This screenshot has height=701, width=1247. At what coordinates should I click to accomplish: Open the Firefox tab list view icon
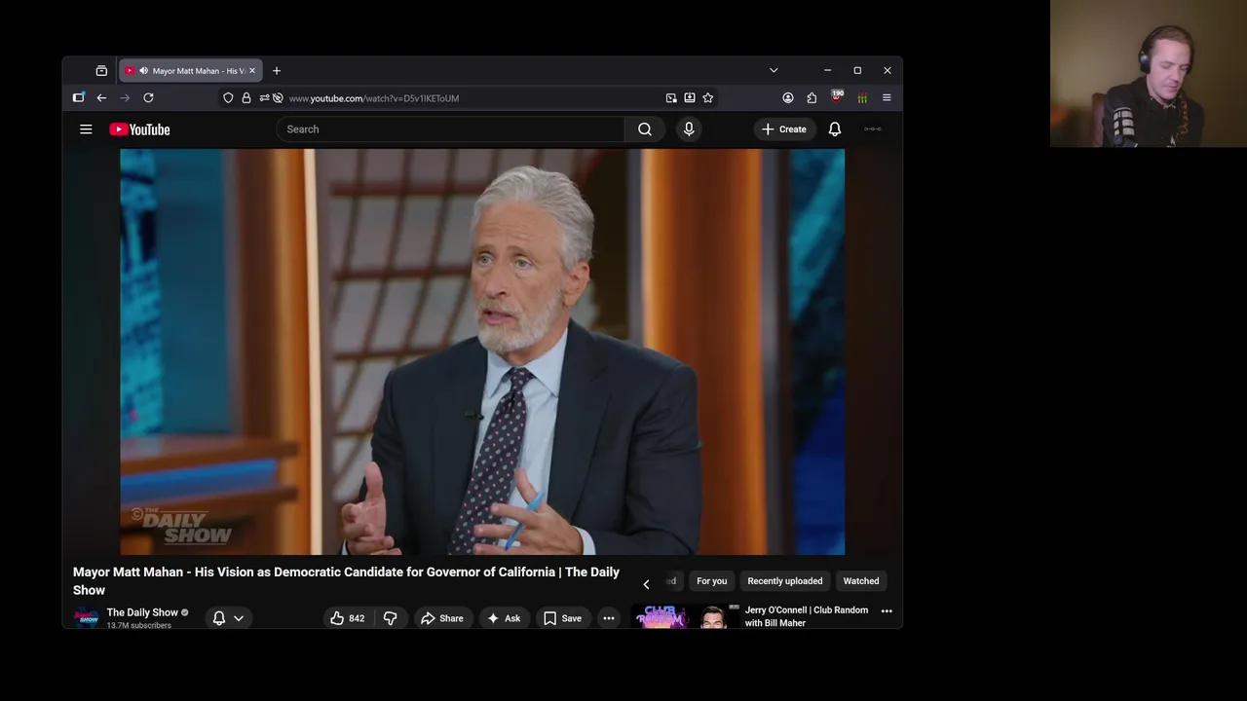click(x=101, y=71)
